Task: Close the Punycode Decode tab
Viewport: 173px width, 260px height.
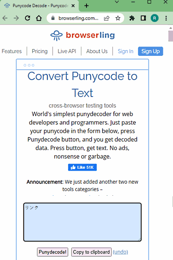Action: (73, 6)
